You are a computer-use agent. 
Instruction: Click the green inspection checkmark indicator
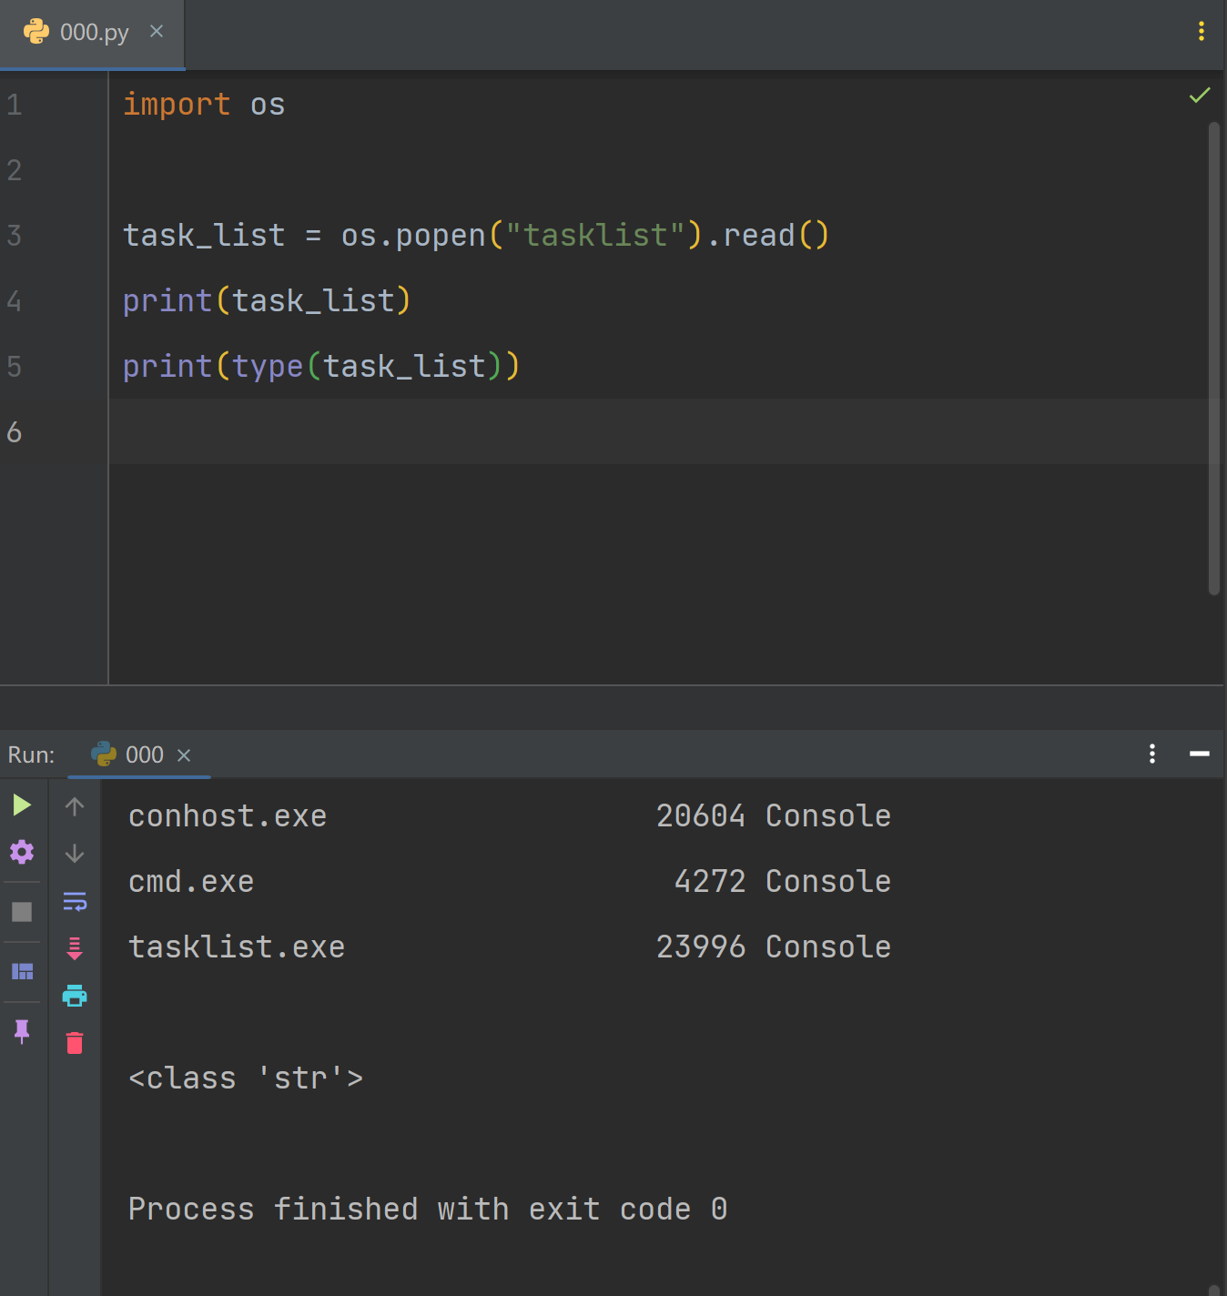pyautogui.click(x=1200, y=95)
